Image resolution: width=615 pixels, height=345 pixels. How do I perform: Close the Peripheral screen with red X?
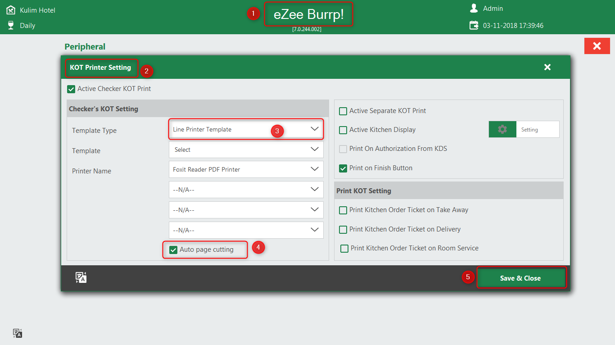coord(597,46)
